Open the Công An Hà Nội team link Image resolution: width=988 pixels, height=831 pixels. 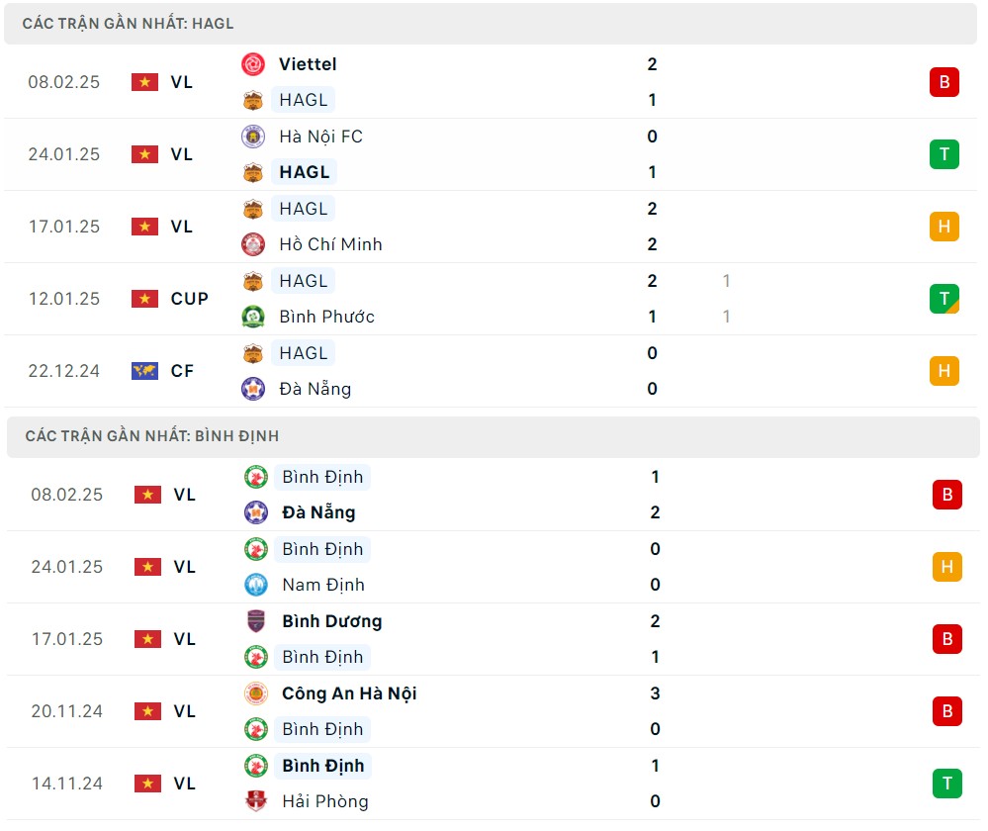[x=349, y=693]
